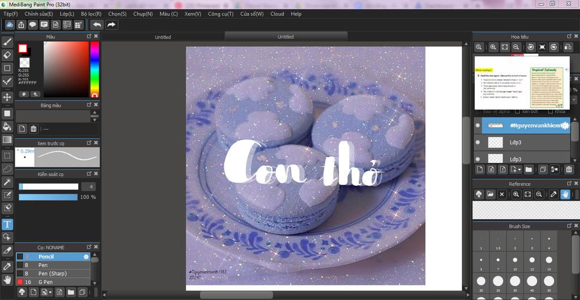Viewport: 580px width, 300px height.
Task: Click the navigator preview thumbnail
Action: [522, 82]
